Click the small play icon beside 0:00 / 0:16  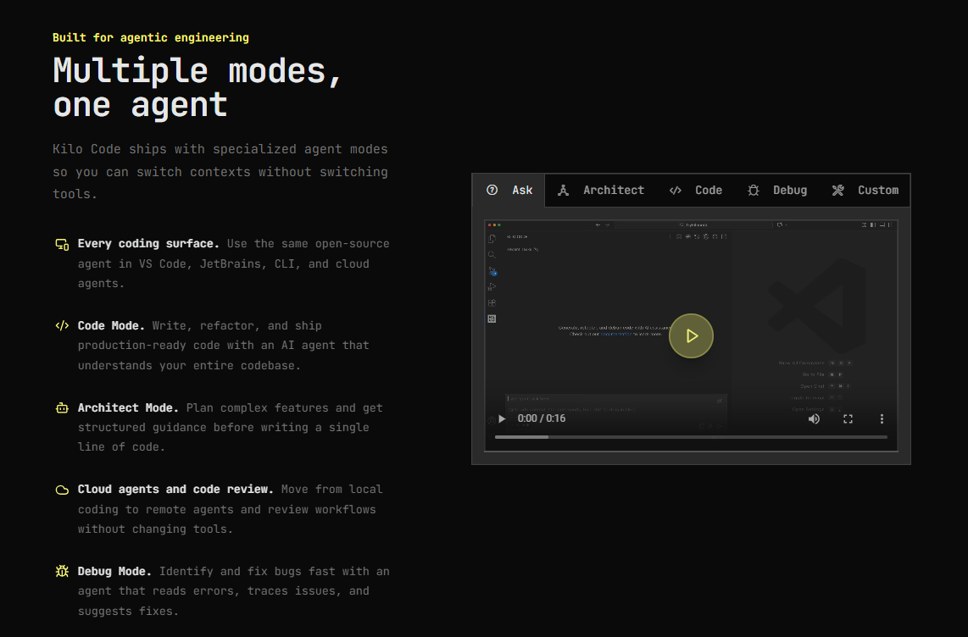[502, 418]
